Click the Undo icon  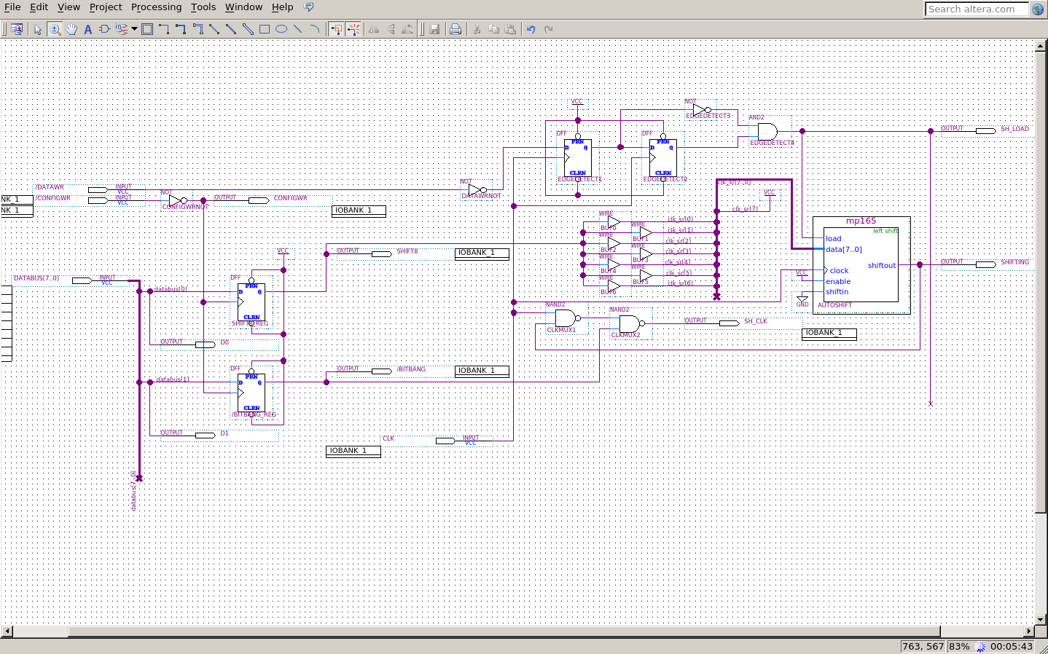click(x=531, y=29)
